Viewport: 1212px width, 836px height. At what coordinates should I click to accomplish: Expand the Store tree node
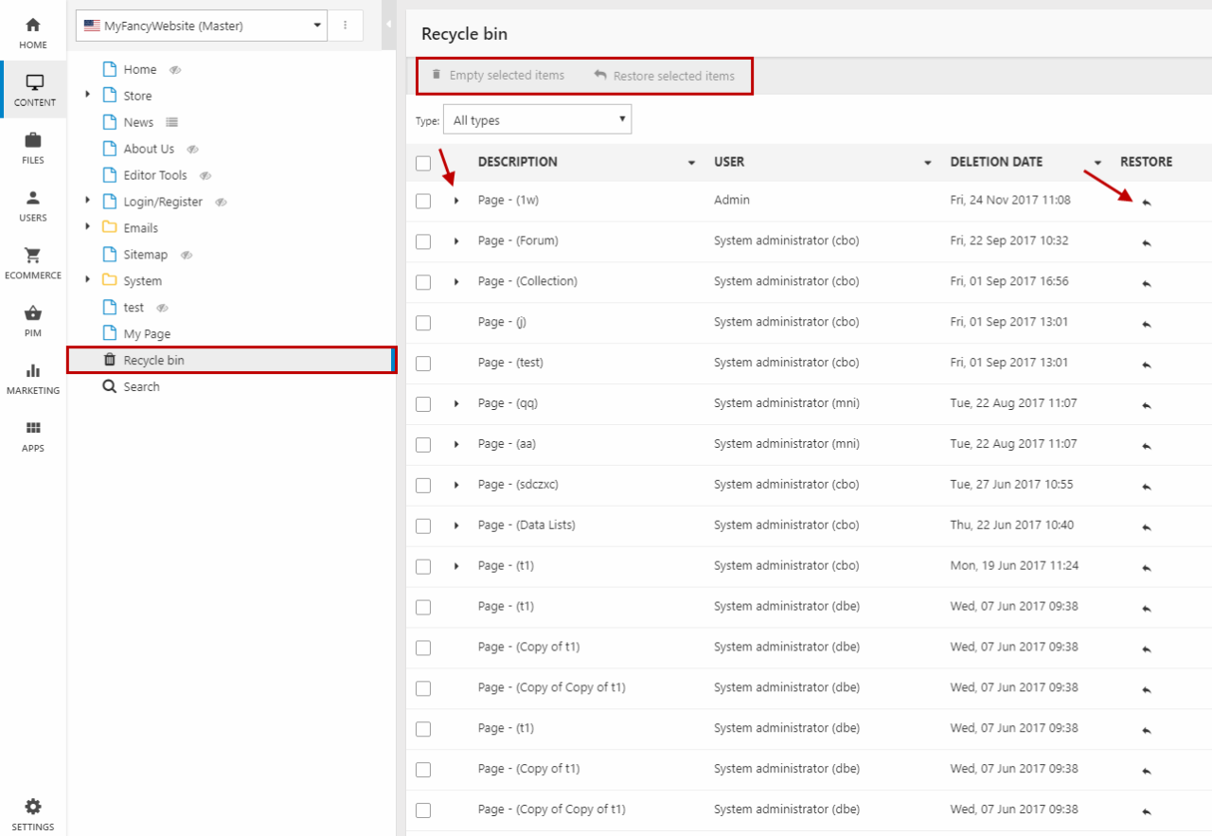pos(88,95)
